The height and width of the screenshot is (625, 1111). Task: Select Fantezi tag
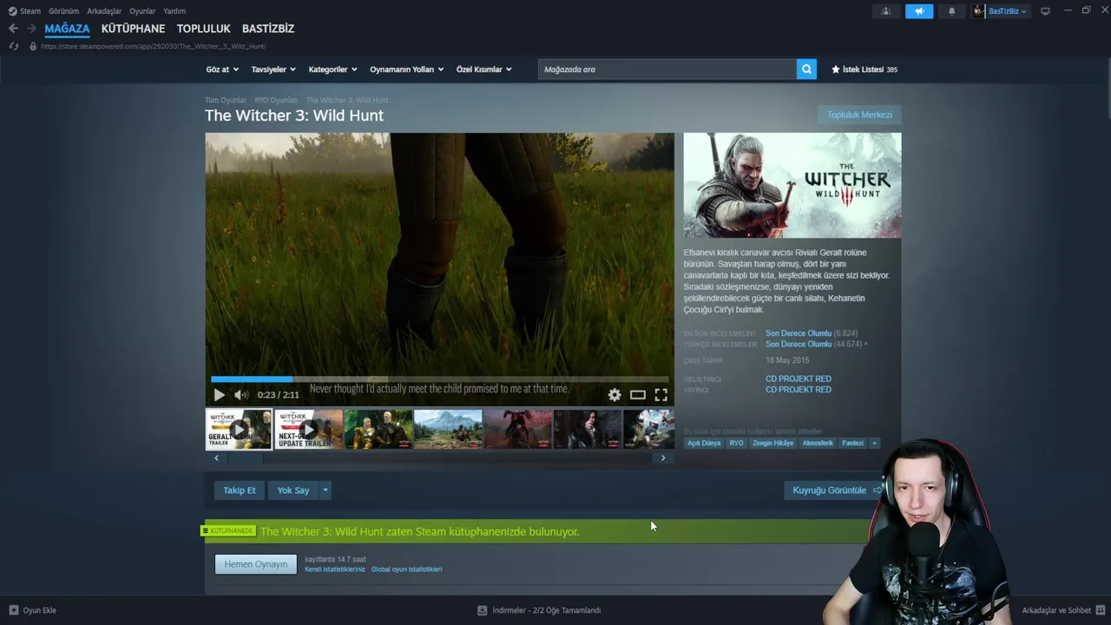tap(852, 443)
